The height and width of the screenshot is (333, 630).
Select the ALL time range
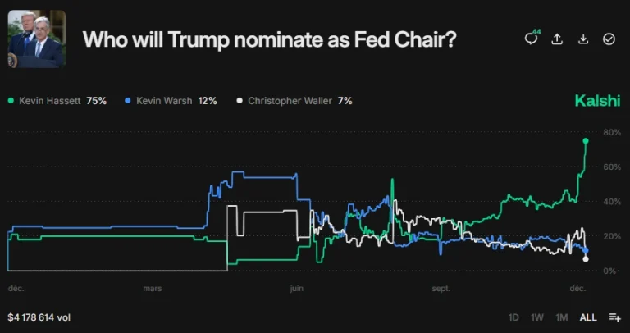click(588, 317)
